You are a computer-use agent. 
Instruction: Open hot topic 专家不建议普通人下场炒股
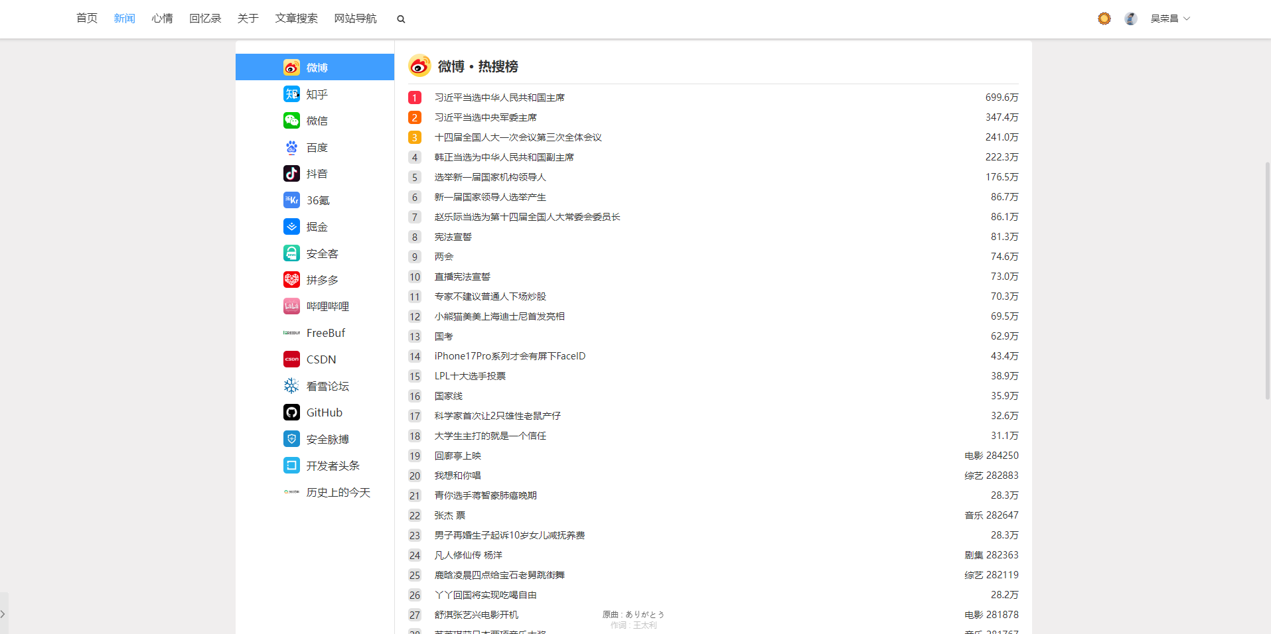click(490, 296)
